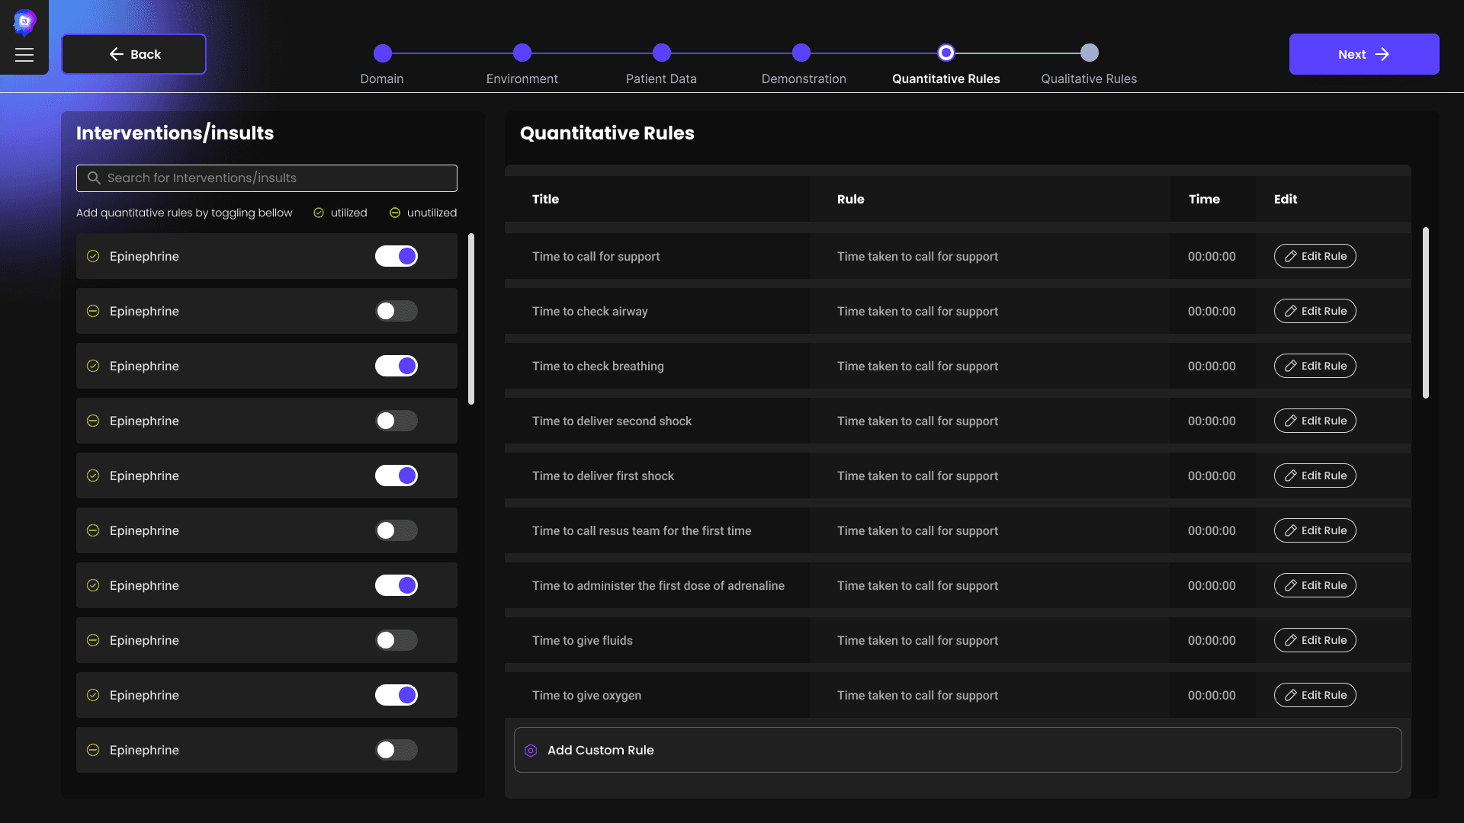Click the app logo in top-left corner
Viewport: 1464px width, 823px height.
point(24,22)
